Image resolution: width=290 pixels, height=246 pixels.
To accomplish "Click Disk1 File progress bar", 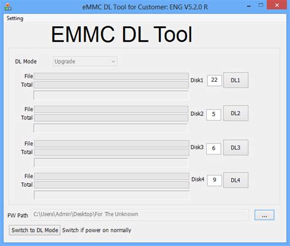I will tap(111, 76).
